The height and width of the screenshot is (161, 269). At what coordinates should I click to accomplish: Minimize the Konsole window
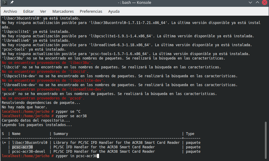(249, 3)
